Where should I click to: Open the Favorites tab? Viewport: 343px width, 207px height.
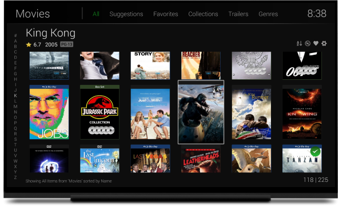(166, 14)
